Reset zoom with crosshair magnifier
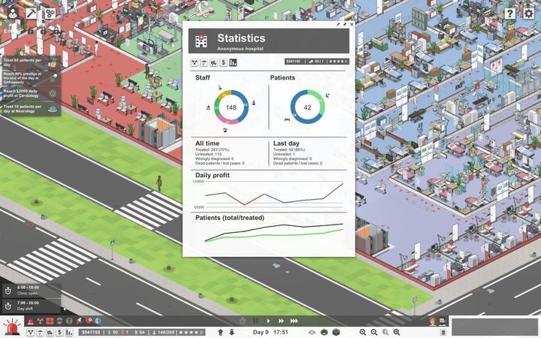Viewport: 541px width, 338px height. 397,332
